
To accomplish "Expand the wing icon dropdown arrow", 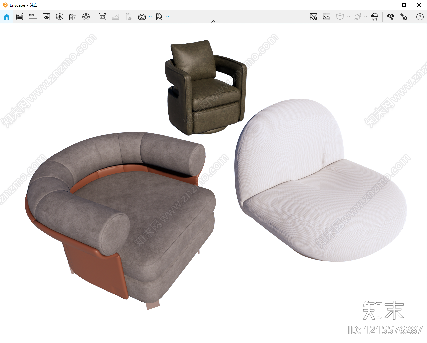I will pyautogui.click(x=366, y=17).
